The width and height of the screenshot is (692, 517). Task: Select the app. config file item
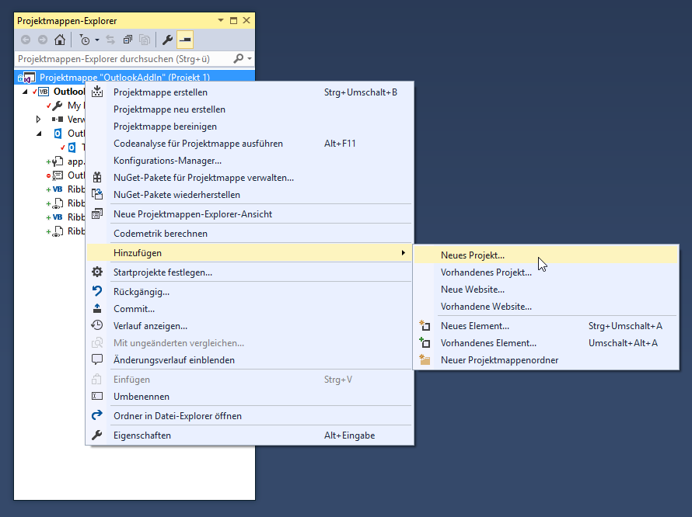pyautogui.click(x=66, y=161)
